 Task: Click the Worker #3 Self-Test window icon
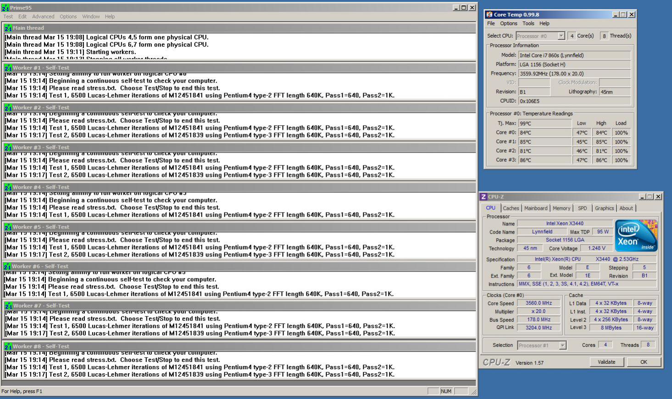(x=8, y=148)
